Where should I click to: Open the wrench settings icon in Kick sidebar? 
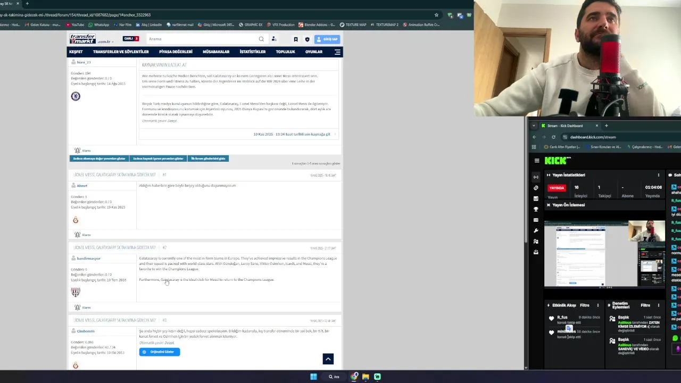pos(536,231)
